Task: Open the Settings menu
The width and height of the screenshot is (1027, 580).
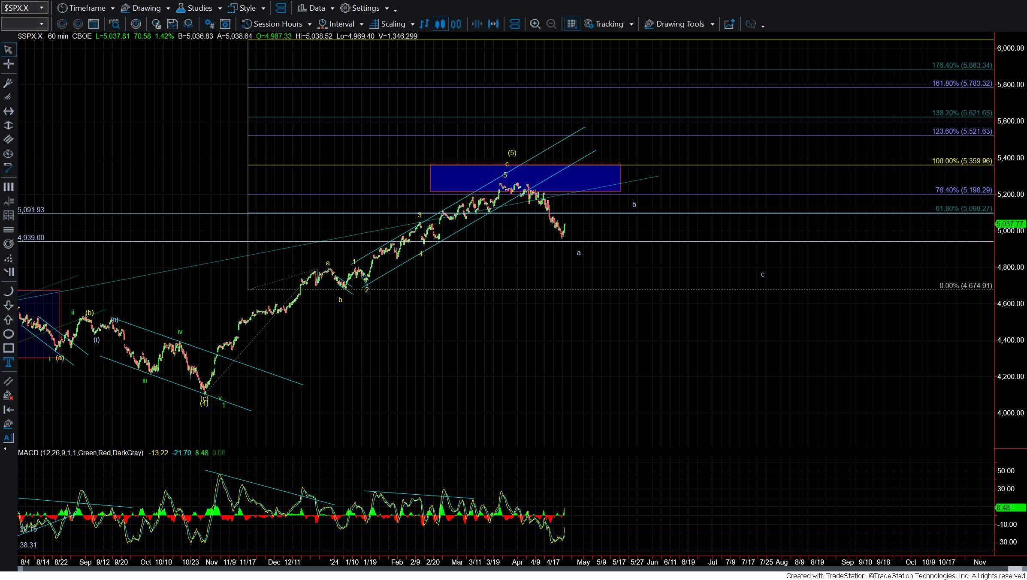Action: pyautogui.click(x=365, y=8)
